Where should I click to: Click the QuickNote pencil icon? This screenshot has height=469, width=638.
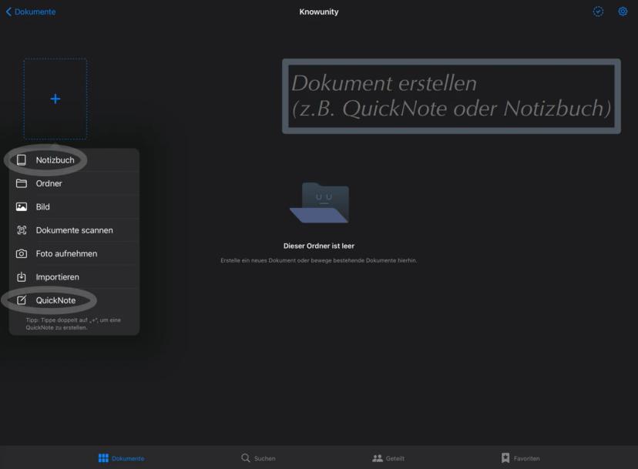[x=22, y=300]
